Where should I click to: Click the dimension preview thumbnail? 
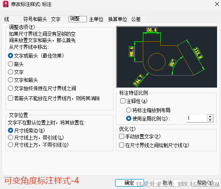pyautogui.click(x=167, y=57)
